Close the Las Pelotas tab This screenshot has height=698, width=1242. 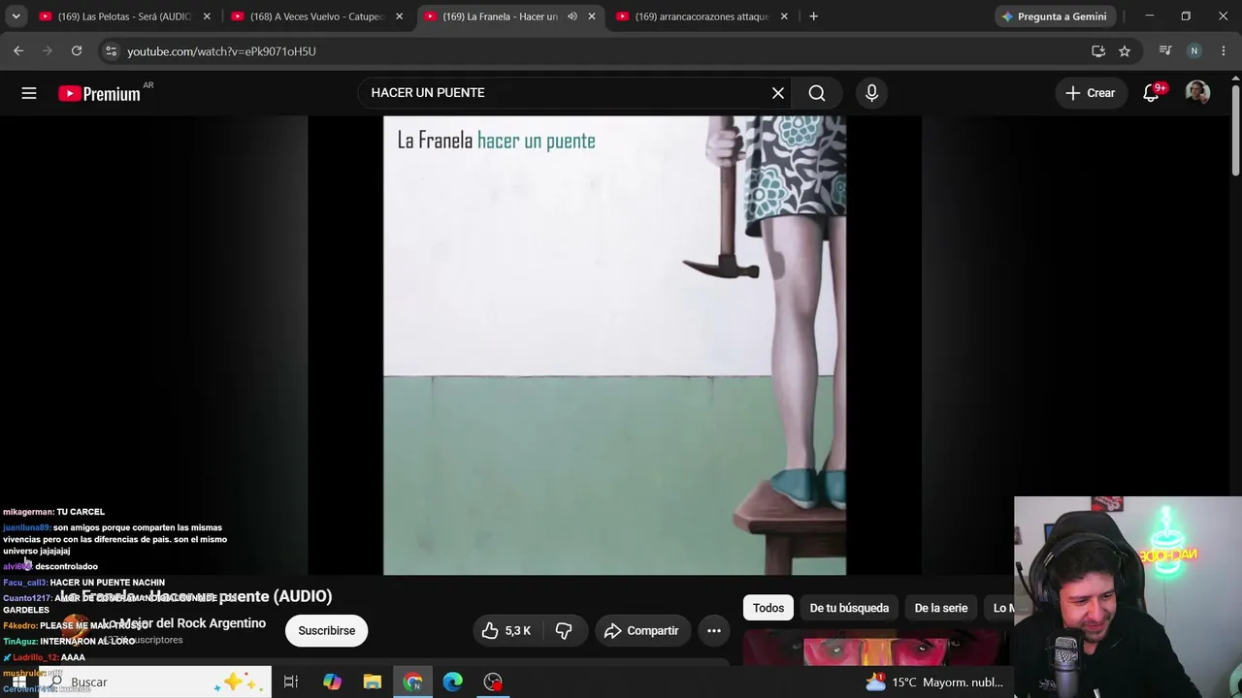coord(207,16)
